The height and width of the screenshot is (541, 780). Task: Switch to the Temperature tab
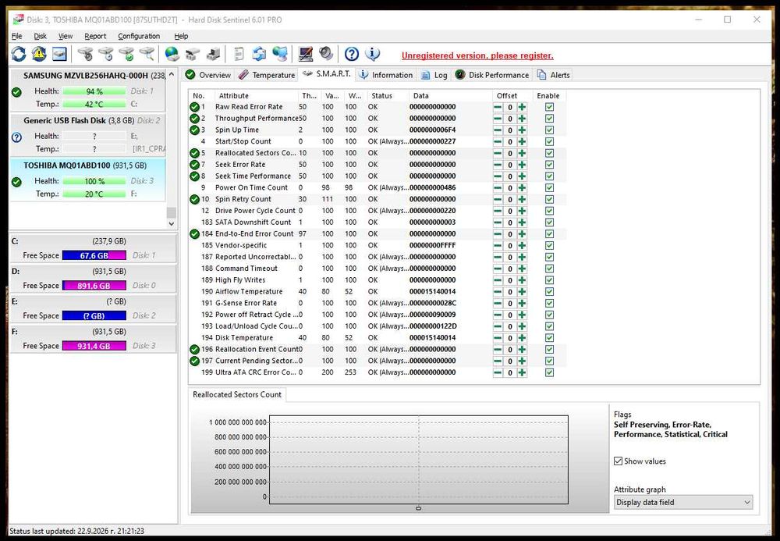[x=267, y=75]
